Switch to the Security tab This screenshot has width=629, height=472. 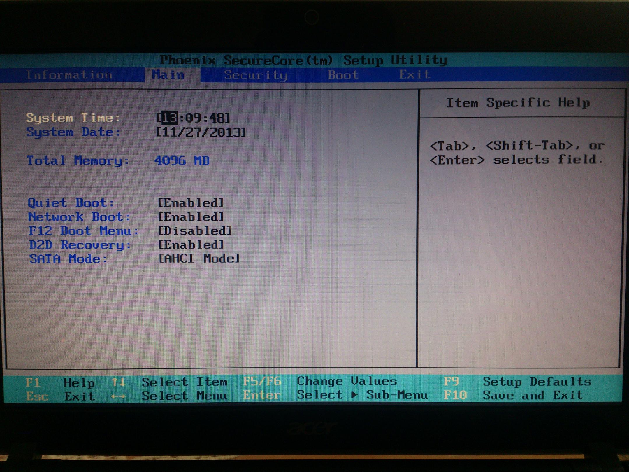tap(256, 75)
